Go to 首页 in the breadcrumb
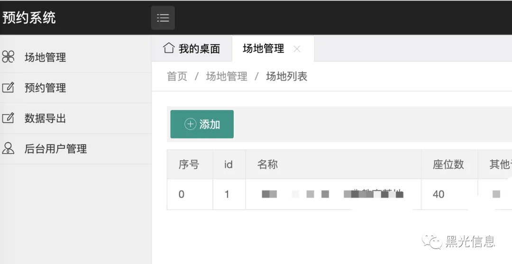The image size is (512, 264). click(177, 76)
